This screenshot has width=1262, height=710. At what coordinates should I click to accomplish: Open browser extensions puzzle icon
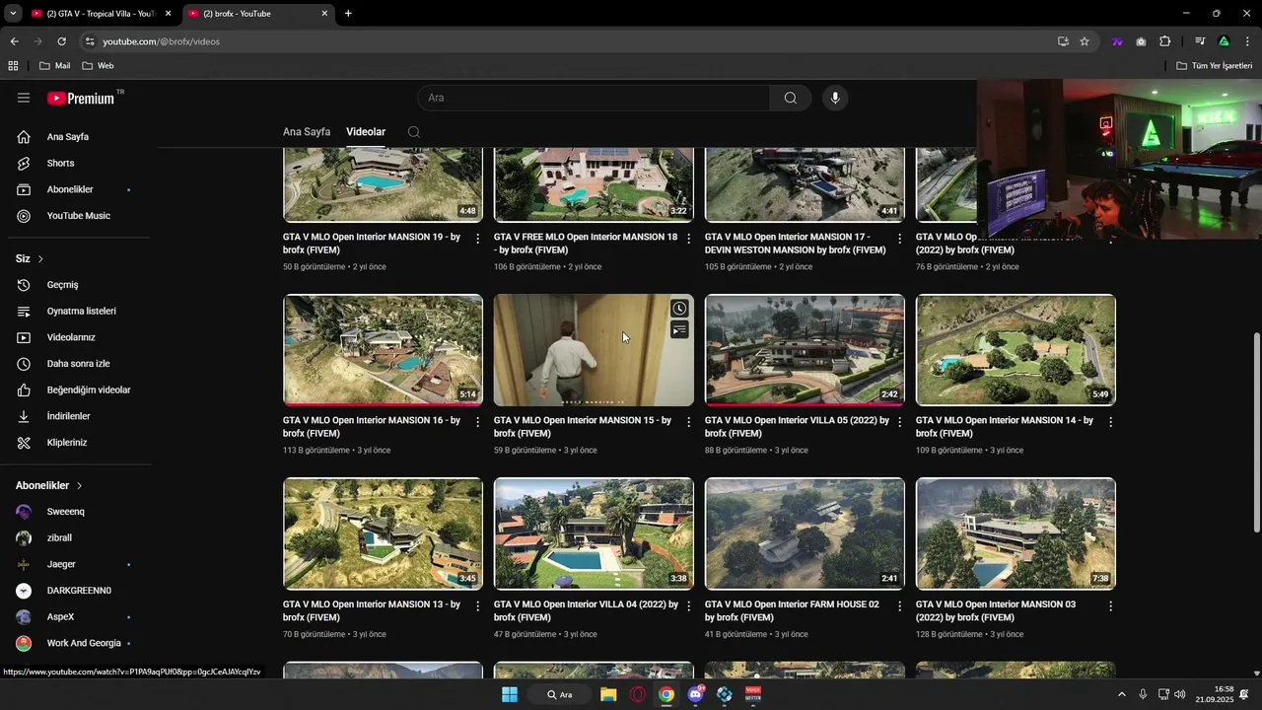pos(1165,41)
